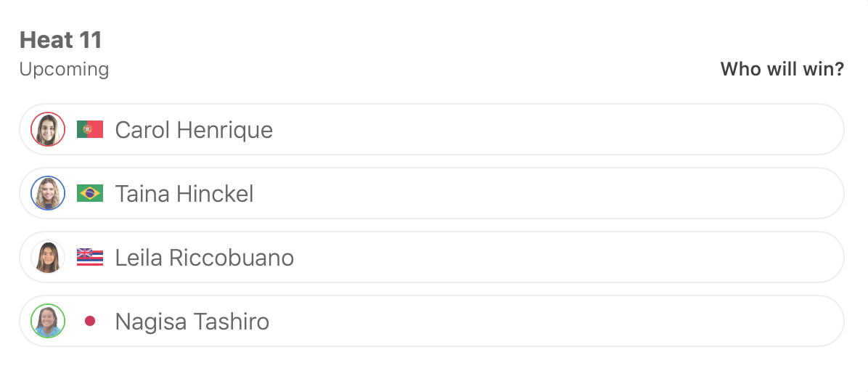Click Nagisa Tashiro's avatar picture
Image resolution: width=868 pixels, height=392 pixels.
pyautogui.click(x=48, y=322)
